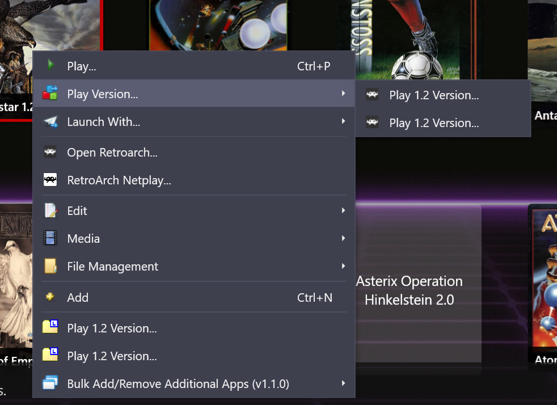Click the colored blocks Play Version icon

pos(50,93)
